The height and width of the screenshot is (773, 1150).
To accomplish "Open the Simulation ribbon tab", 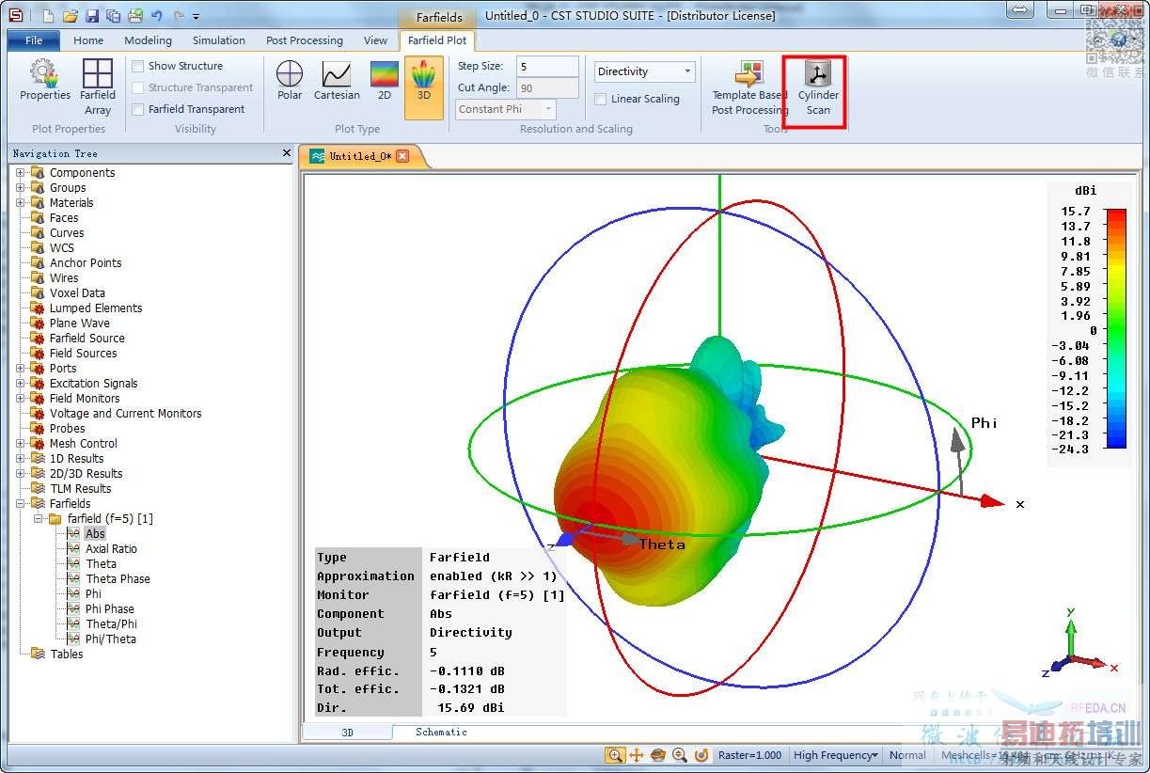I will tap(218, 40).
